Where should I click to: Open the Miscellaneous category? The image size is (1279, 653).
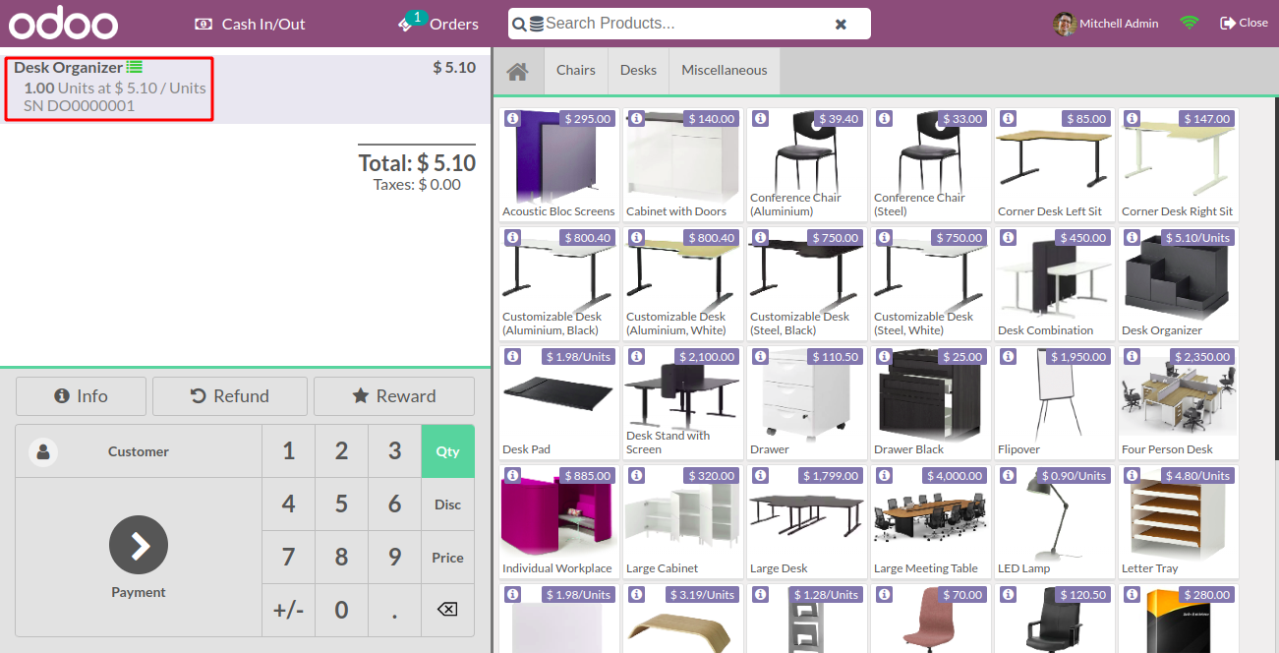725,70
